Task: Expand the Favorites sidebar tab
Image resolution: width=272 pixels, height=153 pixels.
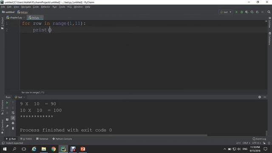Action: tap(2, 127)
